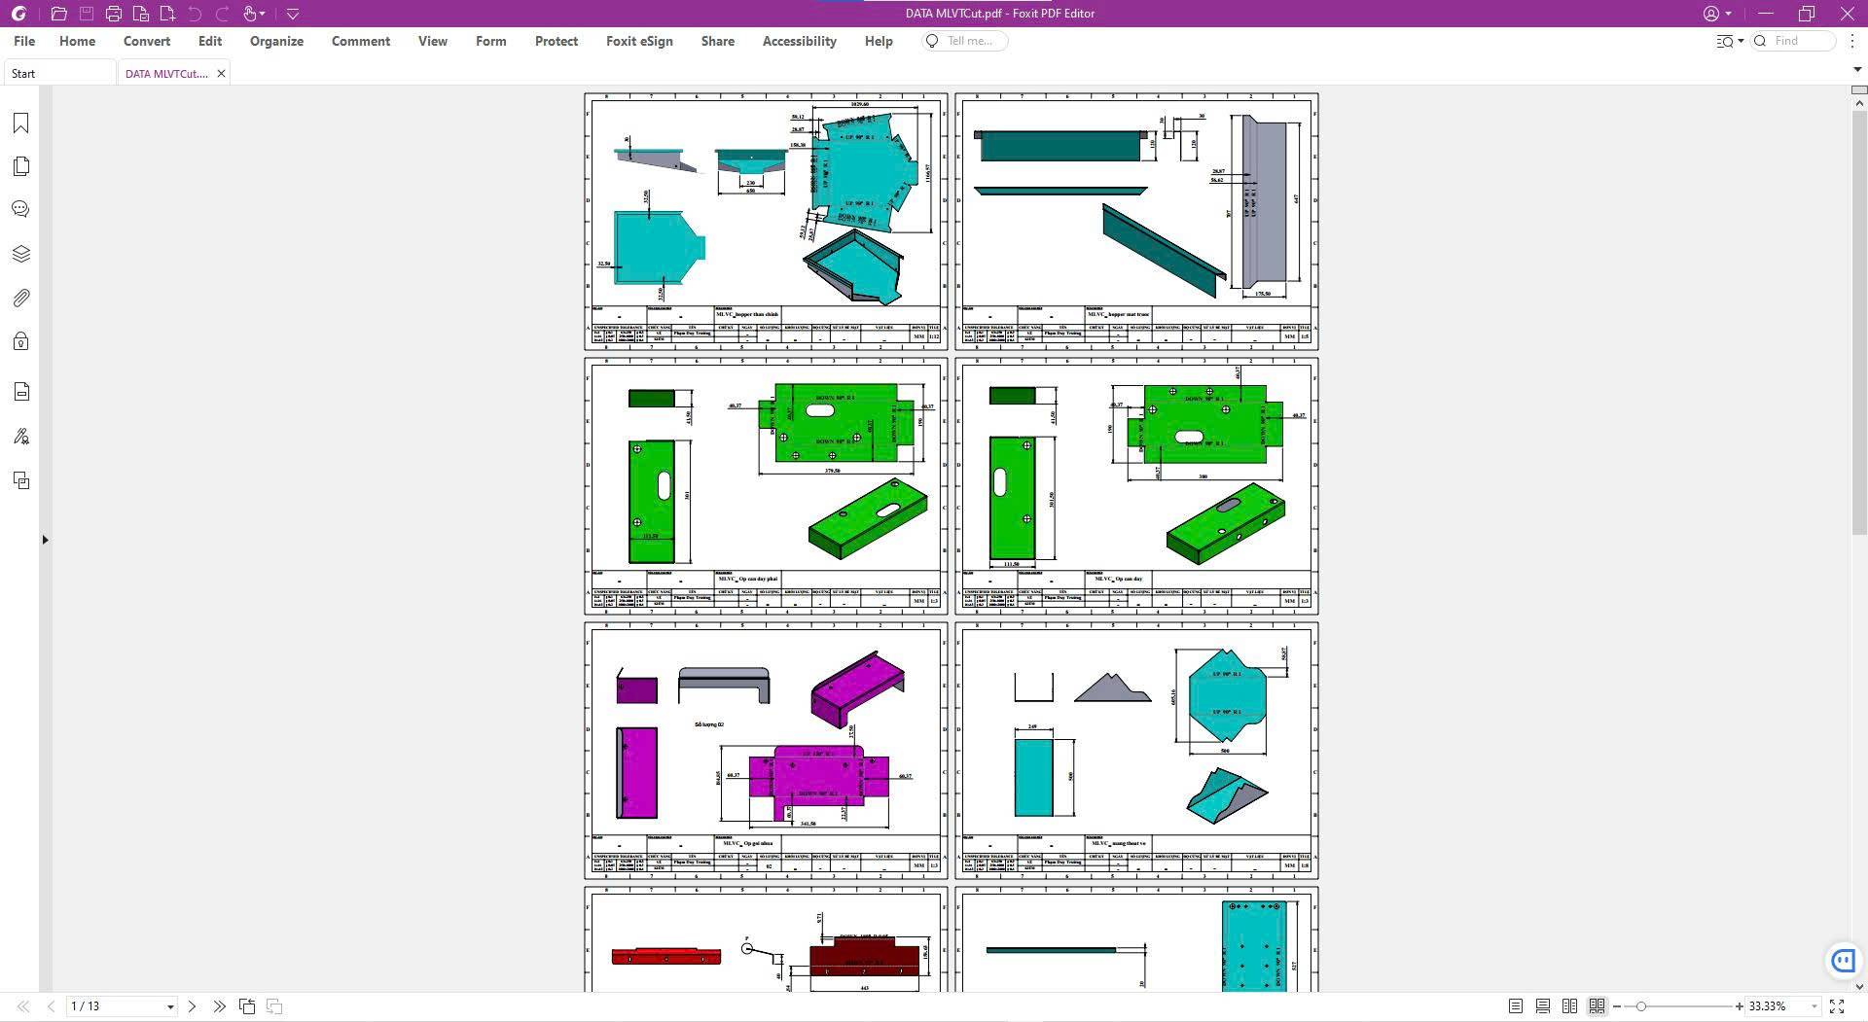Click the Tell me search field
The width and height of the screenshot is (1868, 1022).
point(965,41)
